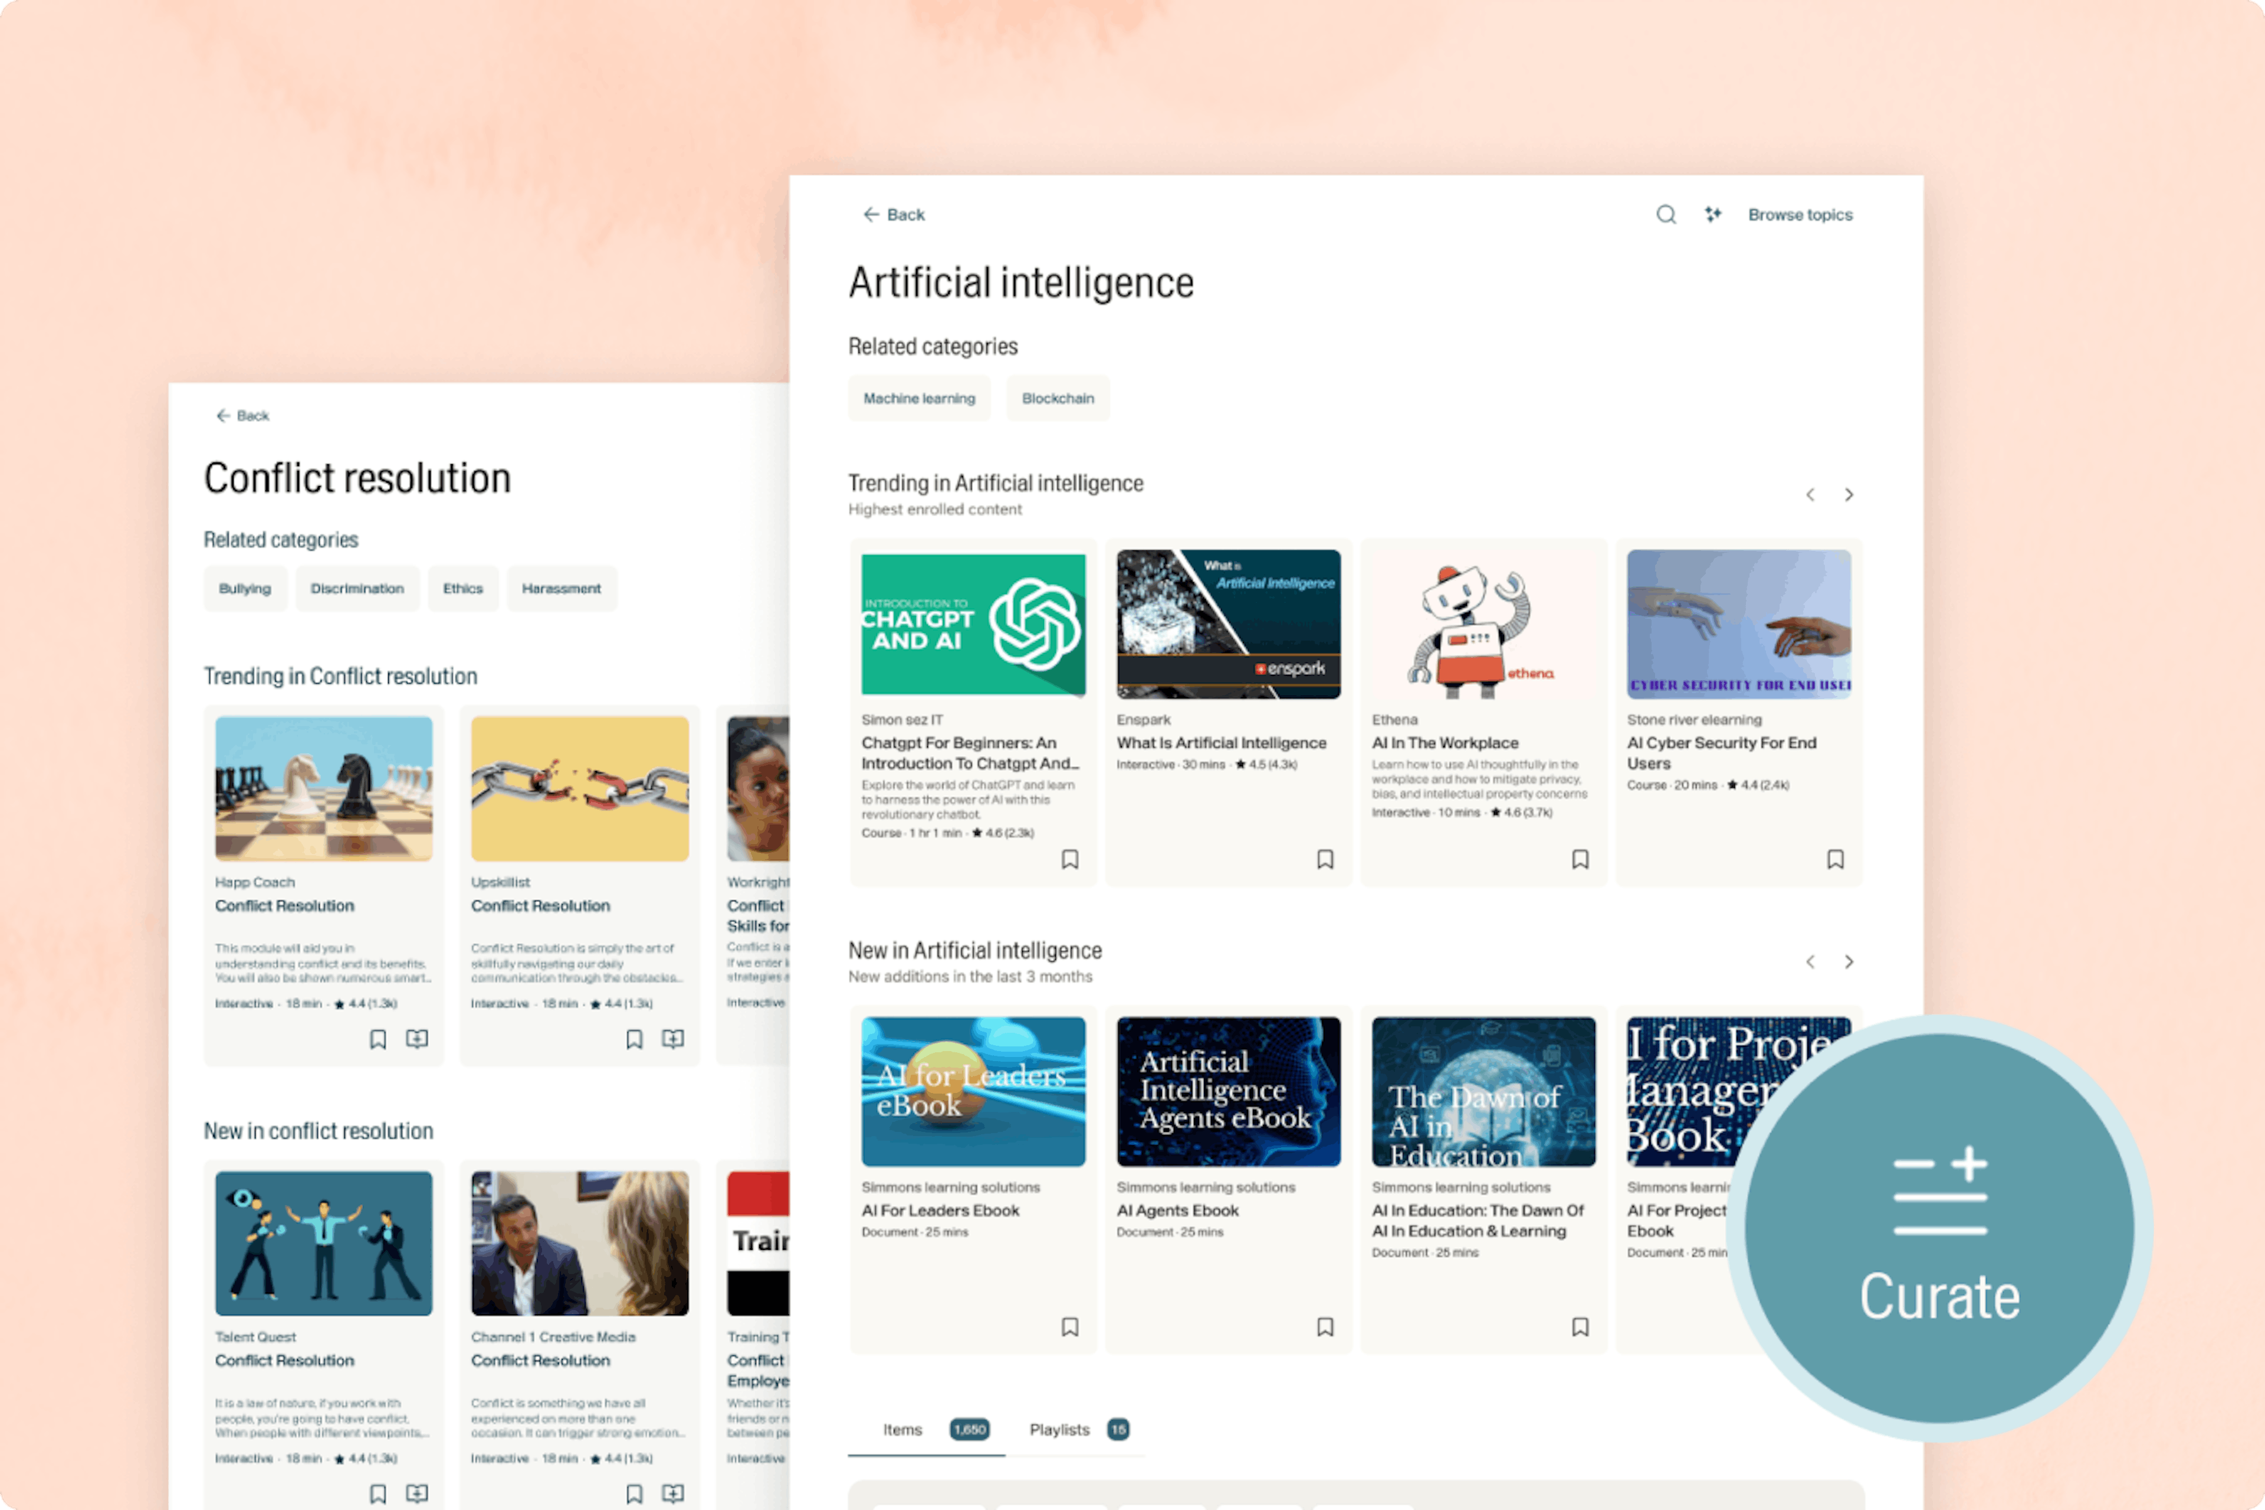The height and width of the screenshot is (1510, 2265).
Task: Open the AI In Education thumbnail
Action: 1484,1091
